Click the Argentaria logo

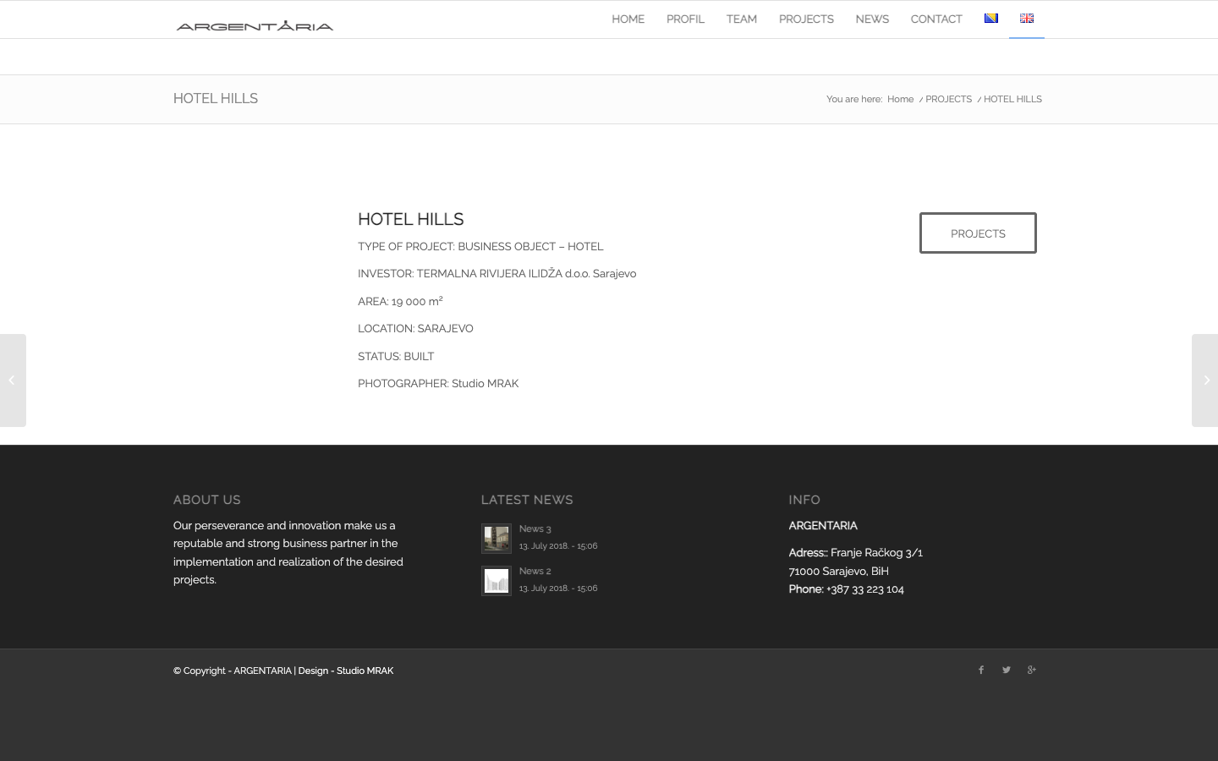255,25
